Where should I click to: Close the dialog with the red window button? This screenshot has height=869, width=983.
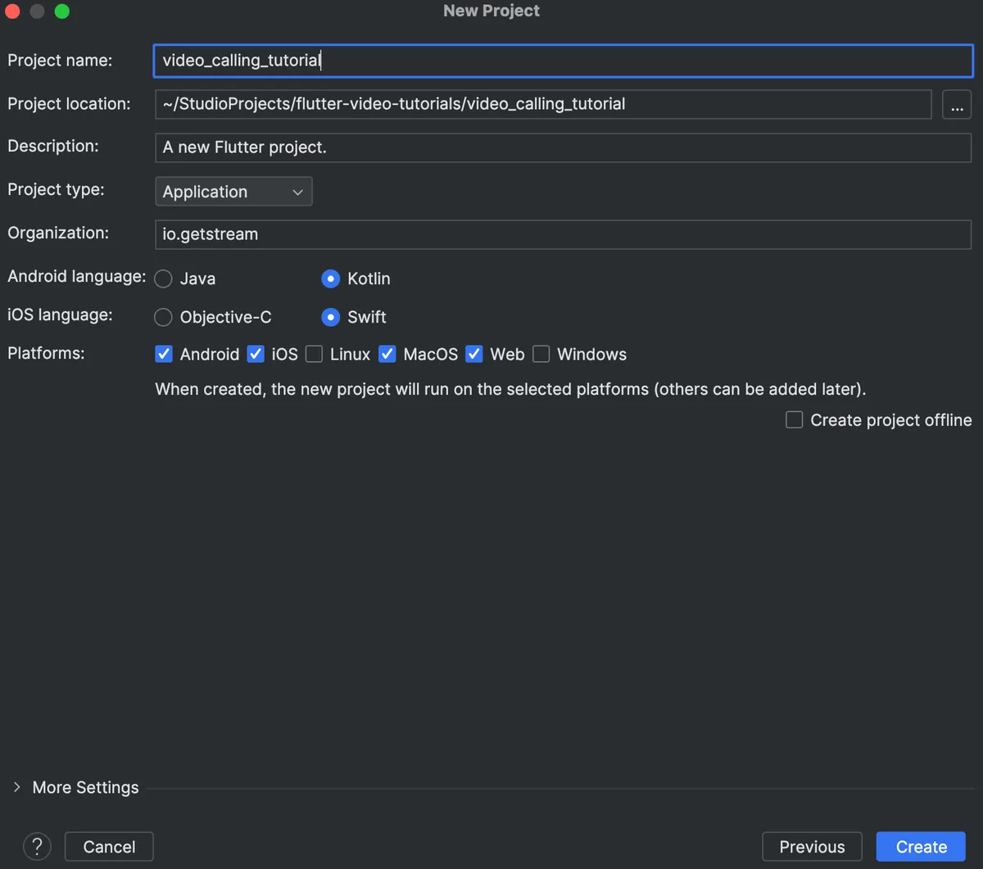pos(12,11)
